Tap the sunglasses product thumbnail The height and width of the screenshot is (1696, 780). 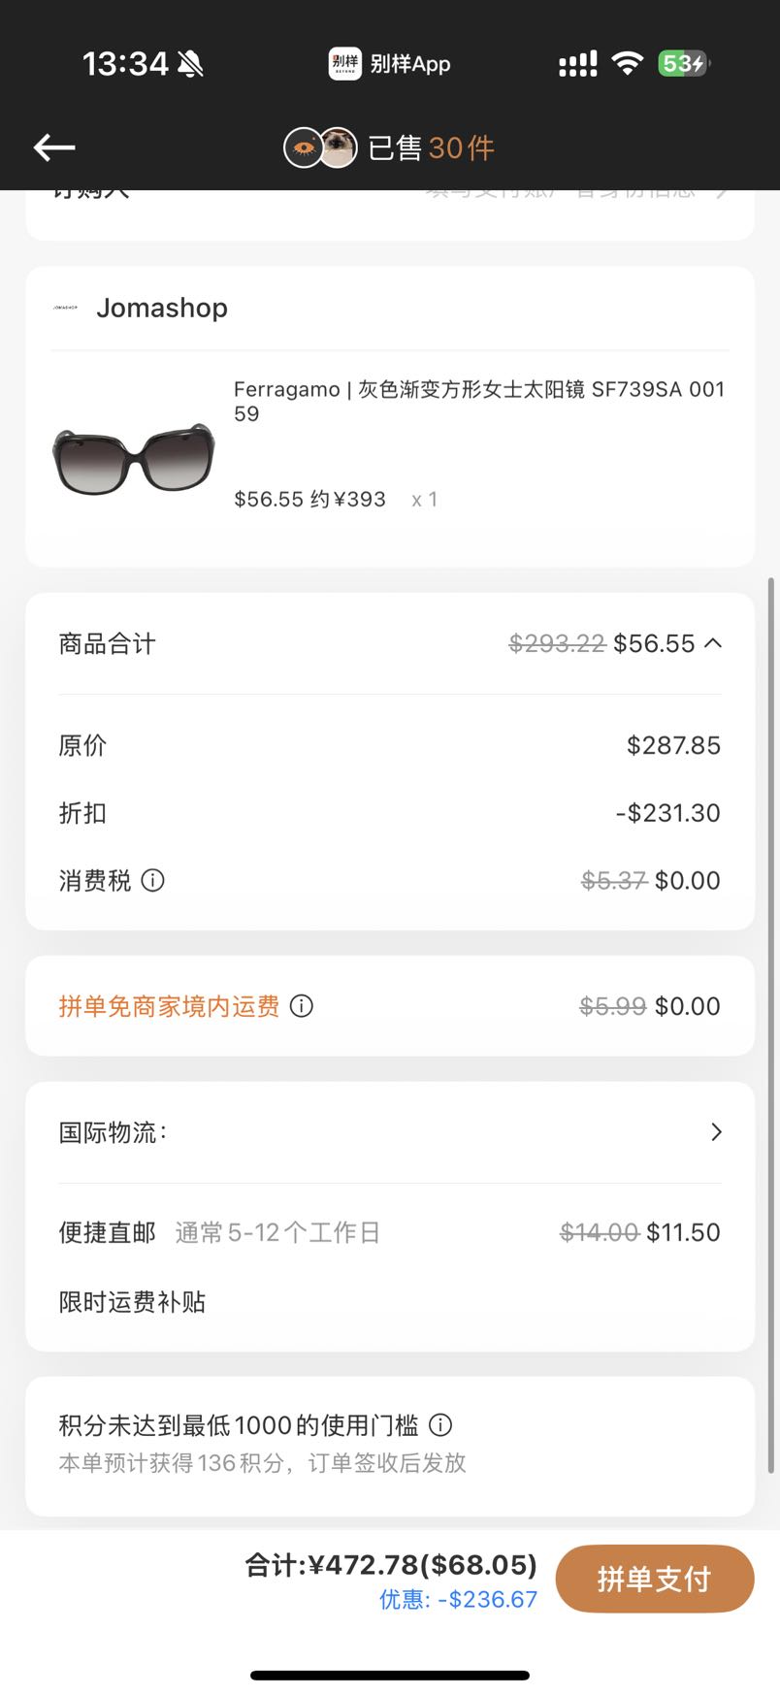coord(134,458)
